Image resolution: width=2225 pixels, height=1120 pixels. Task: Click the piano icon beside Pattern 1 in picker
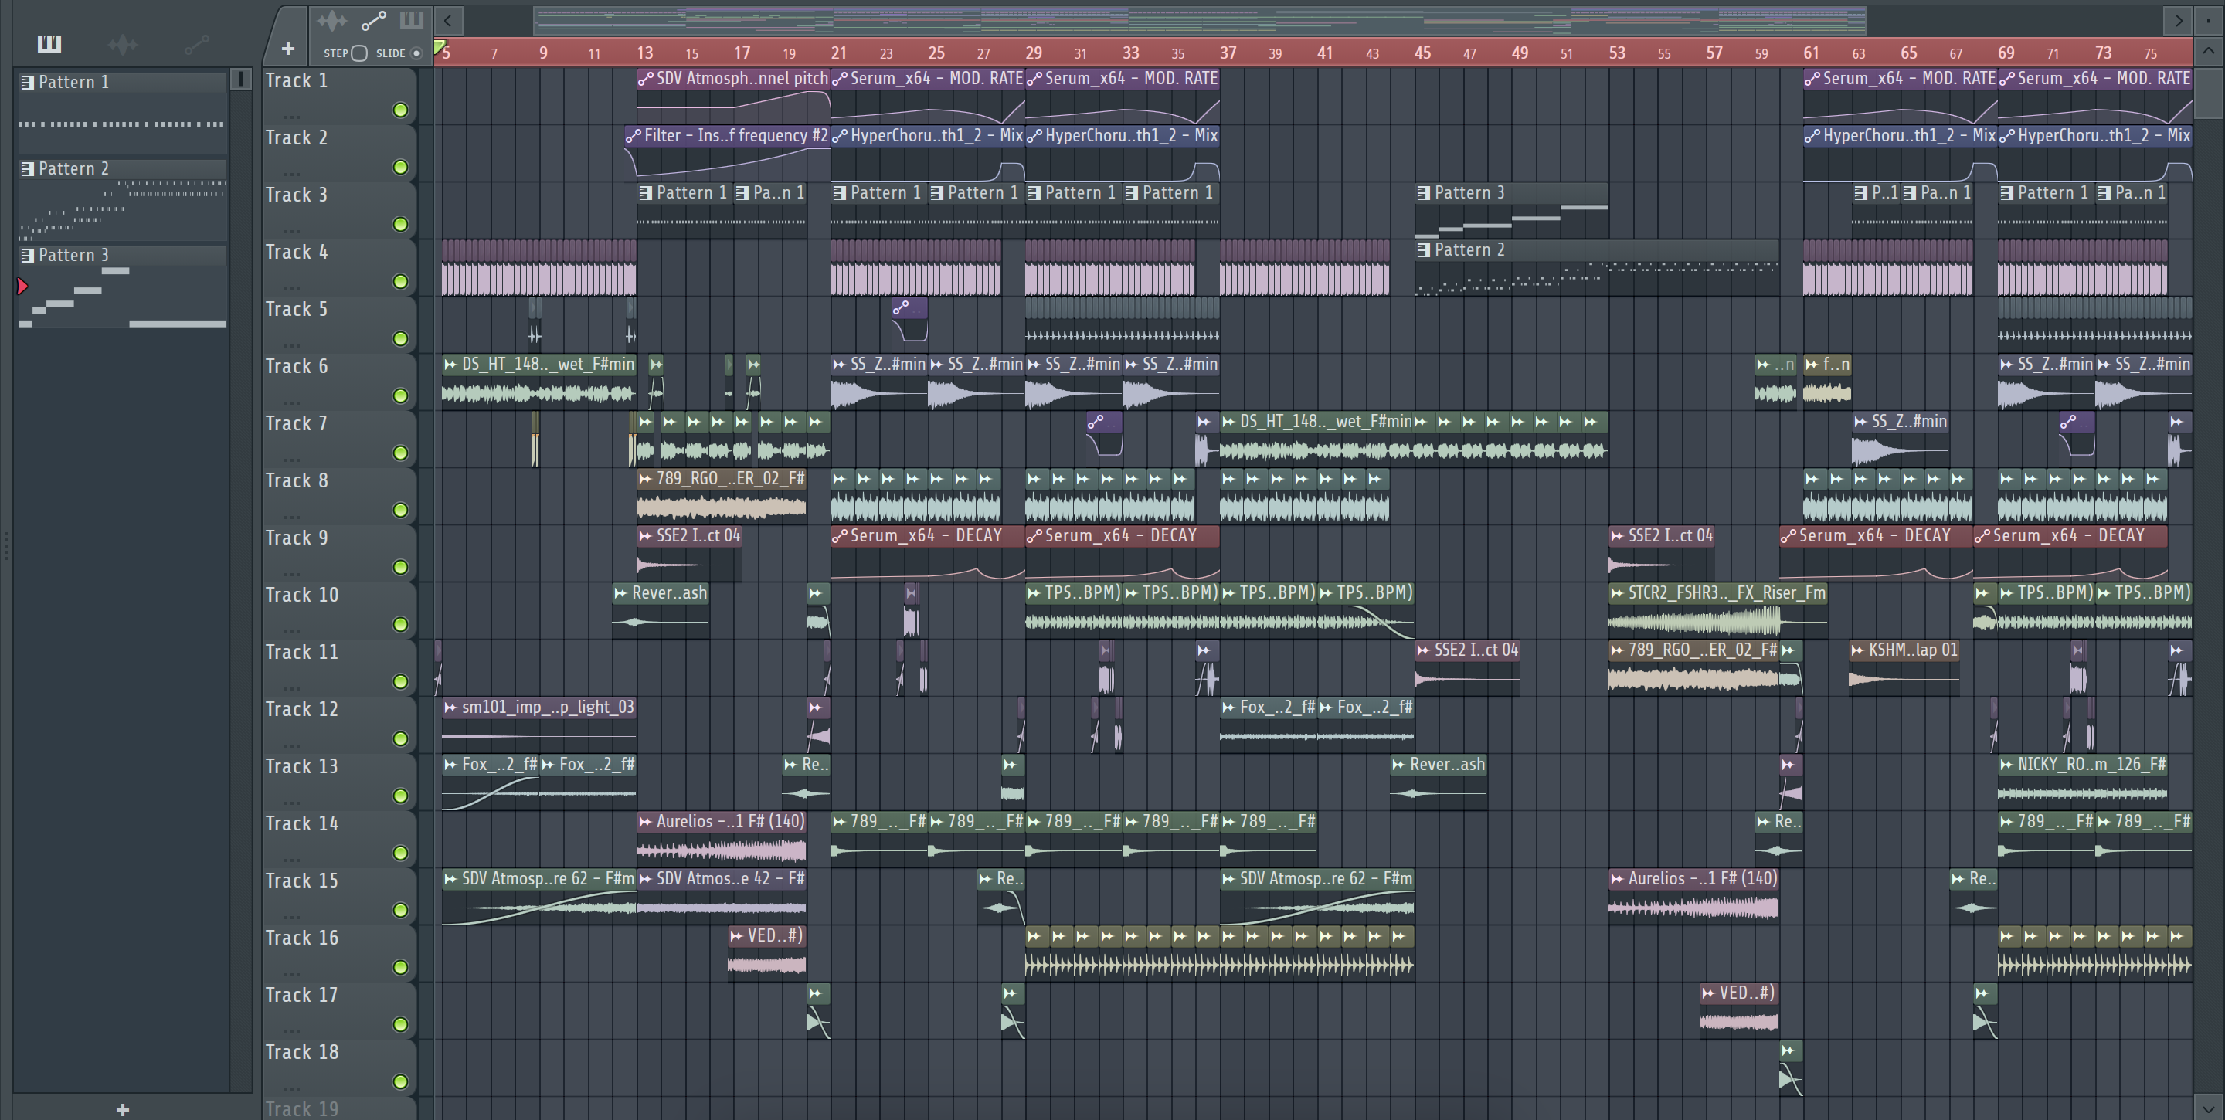click(x=27, y=82)
